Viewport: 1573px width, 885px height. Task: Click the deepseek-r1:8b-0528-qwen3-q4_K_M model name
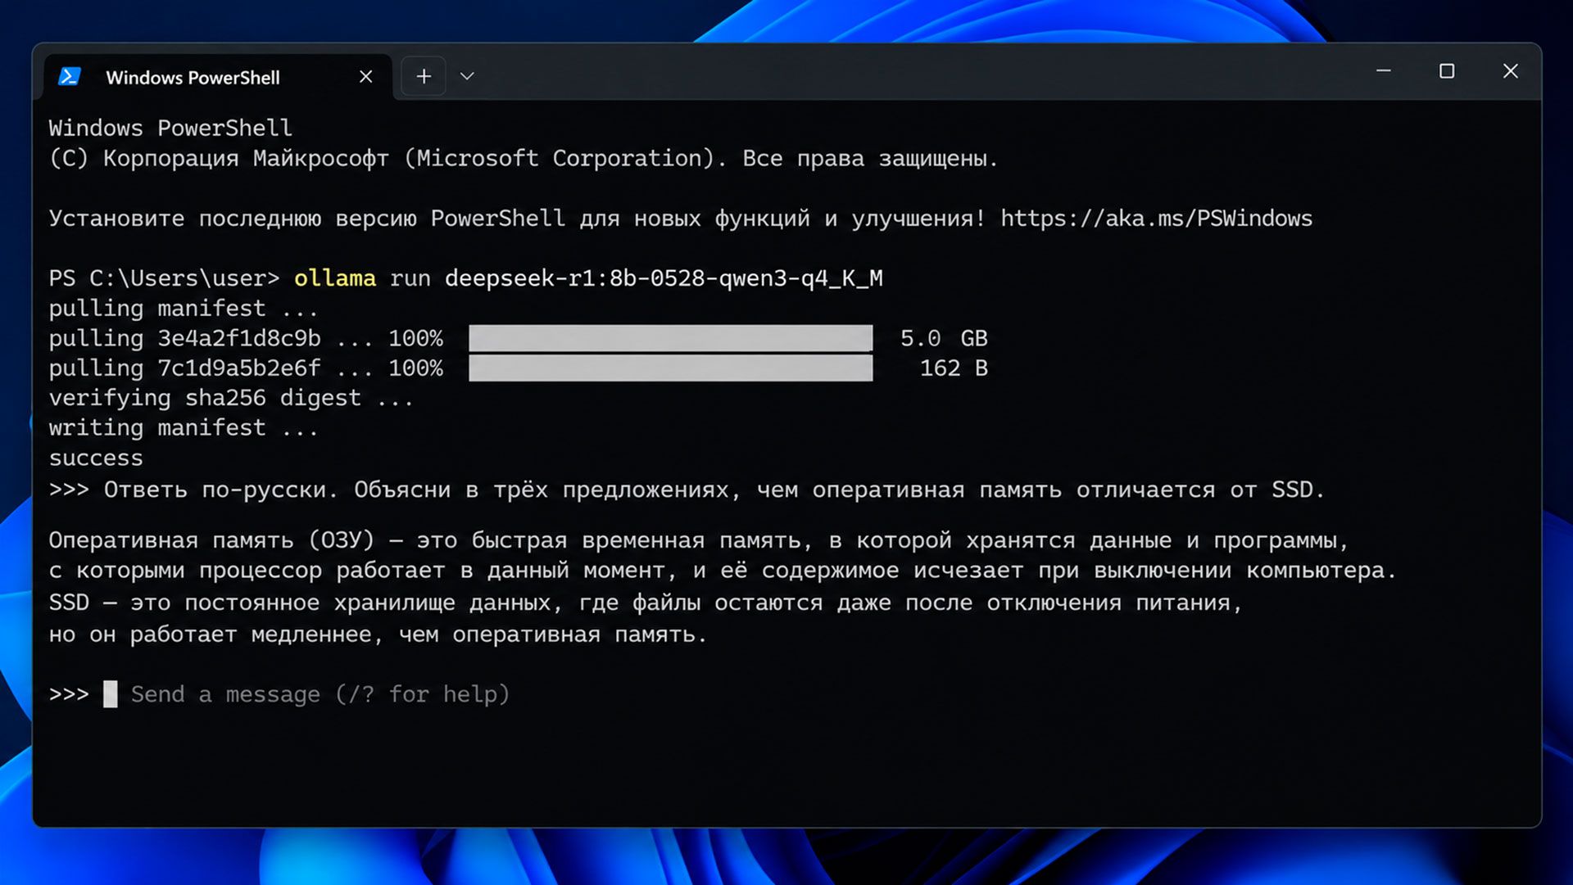tap(664, 279)
